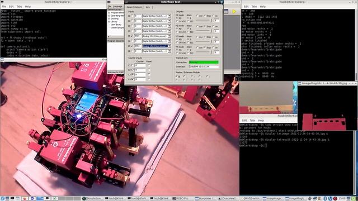Image resolution: width=358 pixels, height=201 pixels.
Task: Click the top-right terminal's vertical scrollbar
Action: (x=356, y=45)
